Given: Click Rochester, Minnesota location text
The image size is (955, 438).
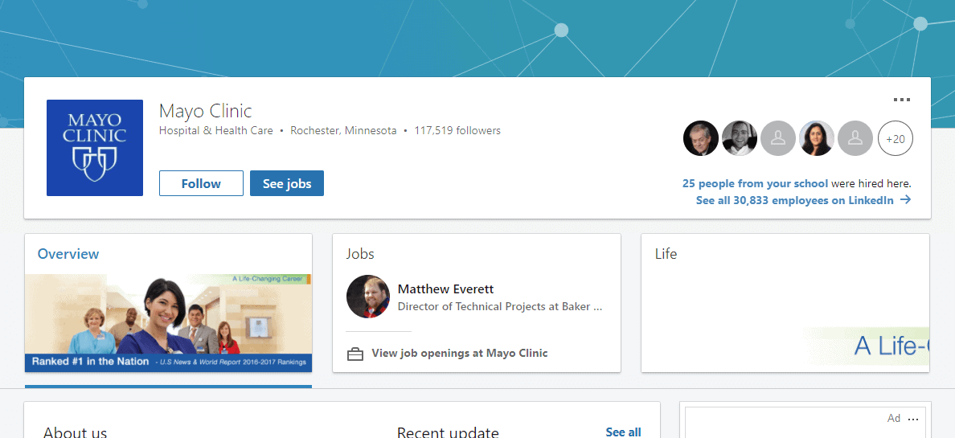Looking at the screenshot, I should (x=343, y=130).
